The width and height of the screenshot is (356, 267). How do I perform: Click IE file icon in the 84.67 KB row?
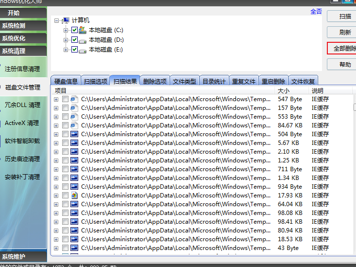(74, 125)
